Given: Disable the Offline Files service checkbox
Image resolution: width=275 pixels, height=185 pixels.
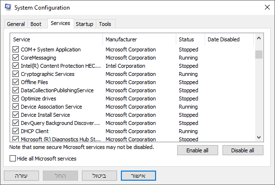Looking at the screenshot, I should tap(15, 82).
